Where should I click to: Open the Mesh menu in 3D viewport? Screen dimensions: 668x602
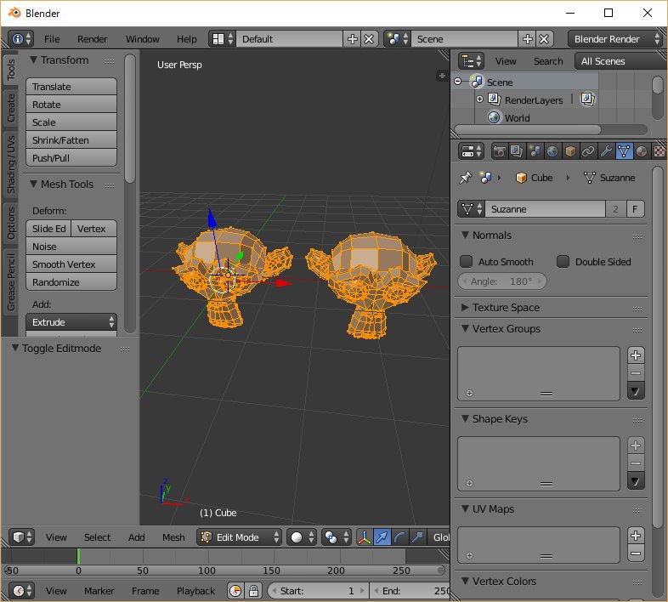point(173,537)
